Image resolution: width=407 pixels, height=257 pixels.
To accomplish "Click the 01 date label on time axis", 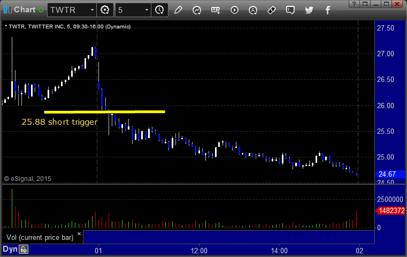I will click(x=98, y=251).
